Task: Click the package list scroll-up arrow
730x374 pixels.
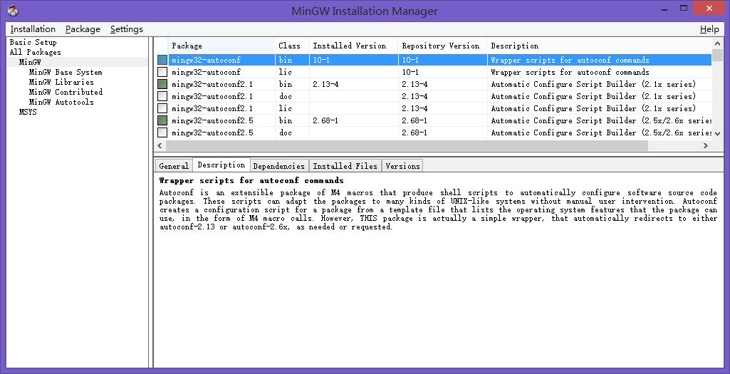Action: point(717,43)
